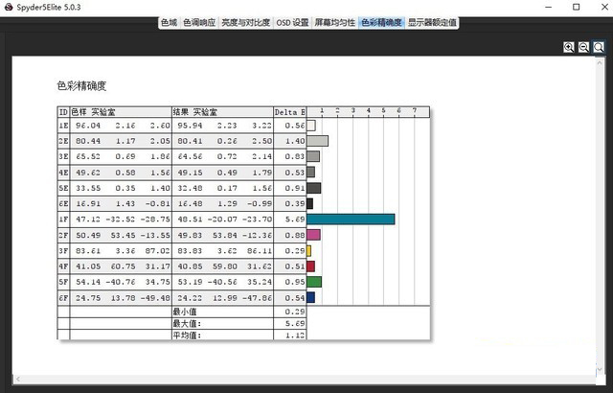The width and height of the screenshot is (613, 393).
Task: Maximize the Spyder5Elite window
Action: (577, 7)
